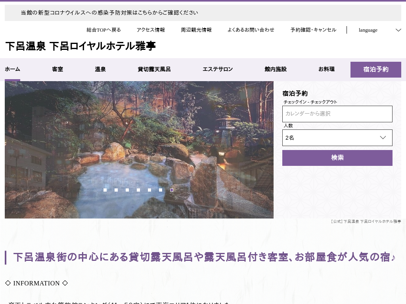Screen dimensions: 406x304
Task: Select 貸切露天風呂 navigation tab
Action: (154, 69)
